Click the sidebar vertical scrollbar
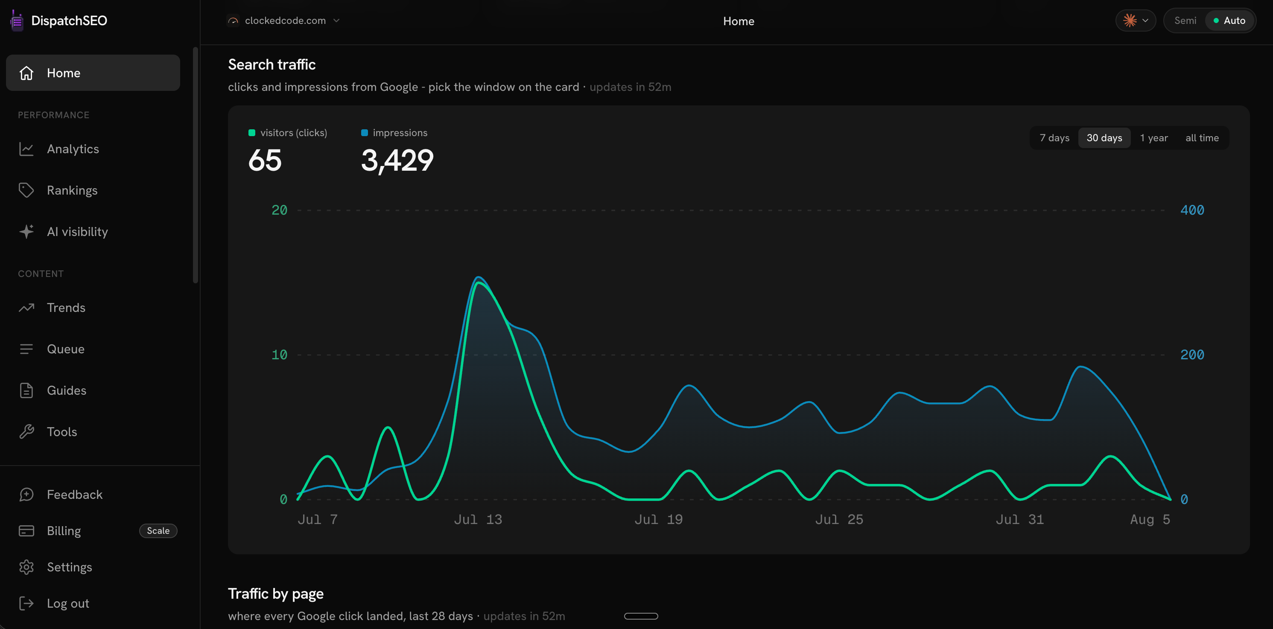 click(195, 166)
